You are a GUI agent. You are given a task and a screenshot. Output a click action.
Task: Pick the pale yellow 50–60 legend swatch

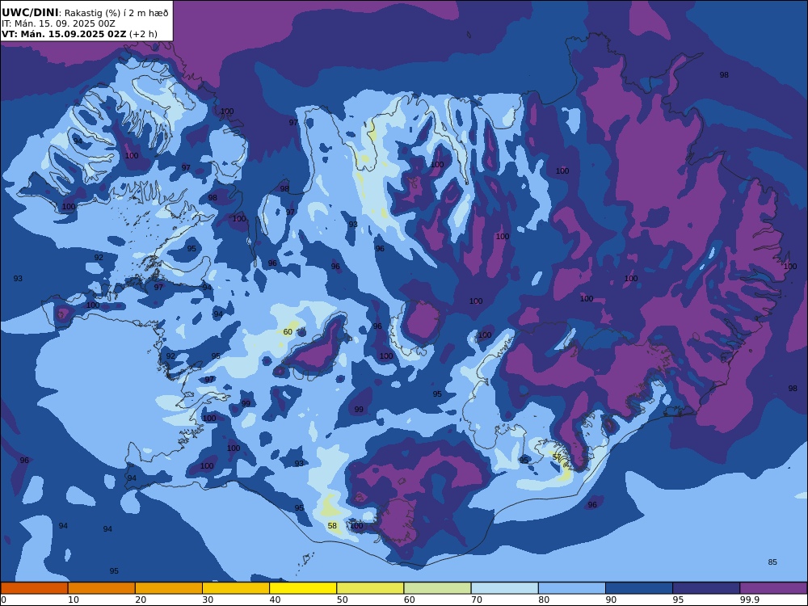pyautogui.click(x=371, y=588)
